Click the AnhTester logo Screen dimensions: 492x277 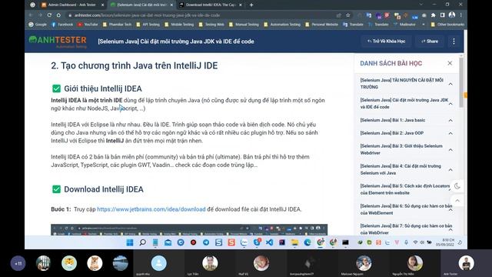(x=58, y=42)
